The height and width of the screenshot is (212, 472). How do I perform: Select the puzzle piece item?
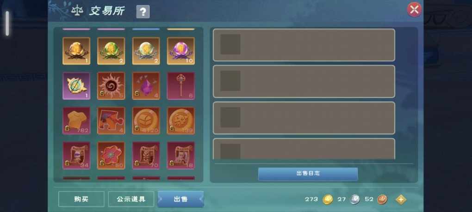tap(111, 121)
